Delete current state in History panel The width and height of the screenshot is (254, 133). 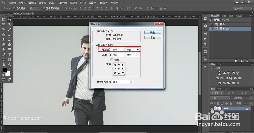247,61
